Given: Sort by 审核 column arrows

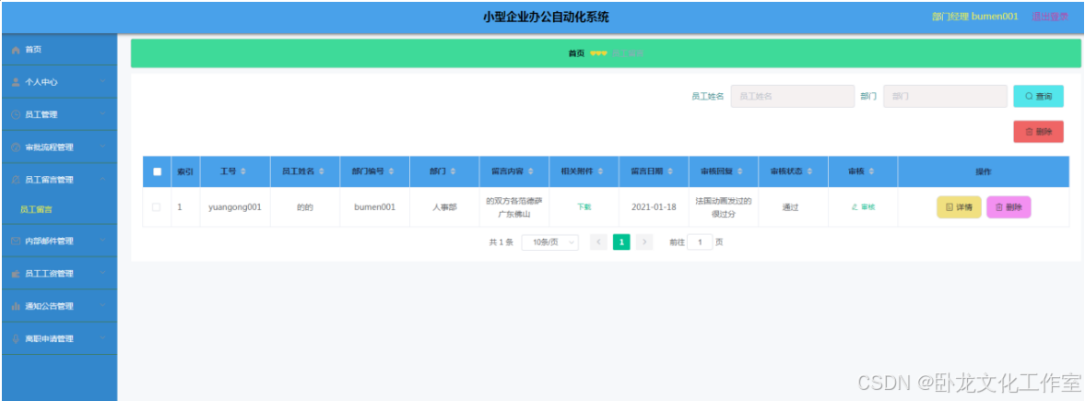Looking at the screenshot, I should [x=872, y=171].
